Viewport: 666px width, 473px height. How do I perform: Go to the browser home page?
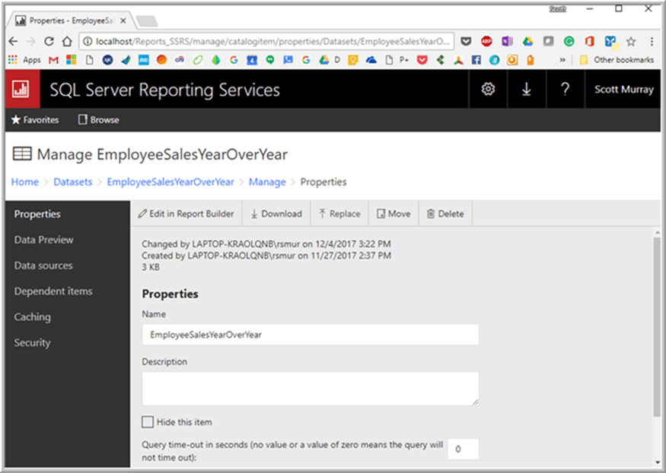[x=67, y=41]
